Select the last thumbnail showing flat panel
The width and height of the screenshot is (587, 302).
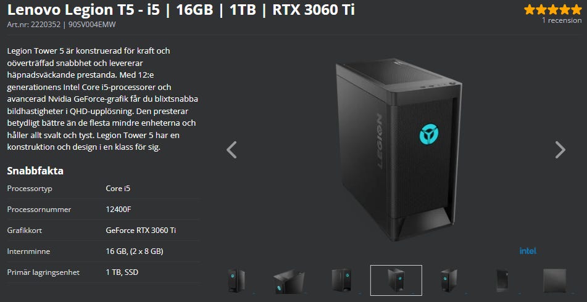click(x=554, y=280)
